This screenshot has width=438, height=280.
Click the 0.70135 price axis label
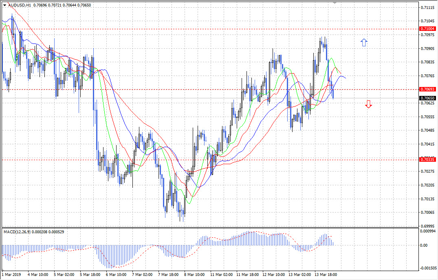pyautogui.click(x=428, y=199)
